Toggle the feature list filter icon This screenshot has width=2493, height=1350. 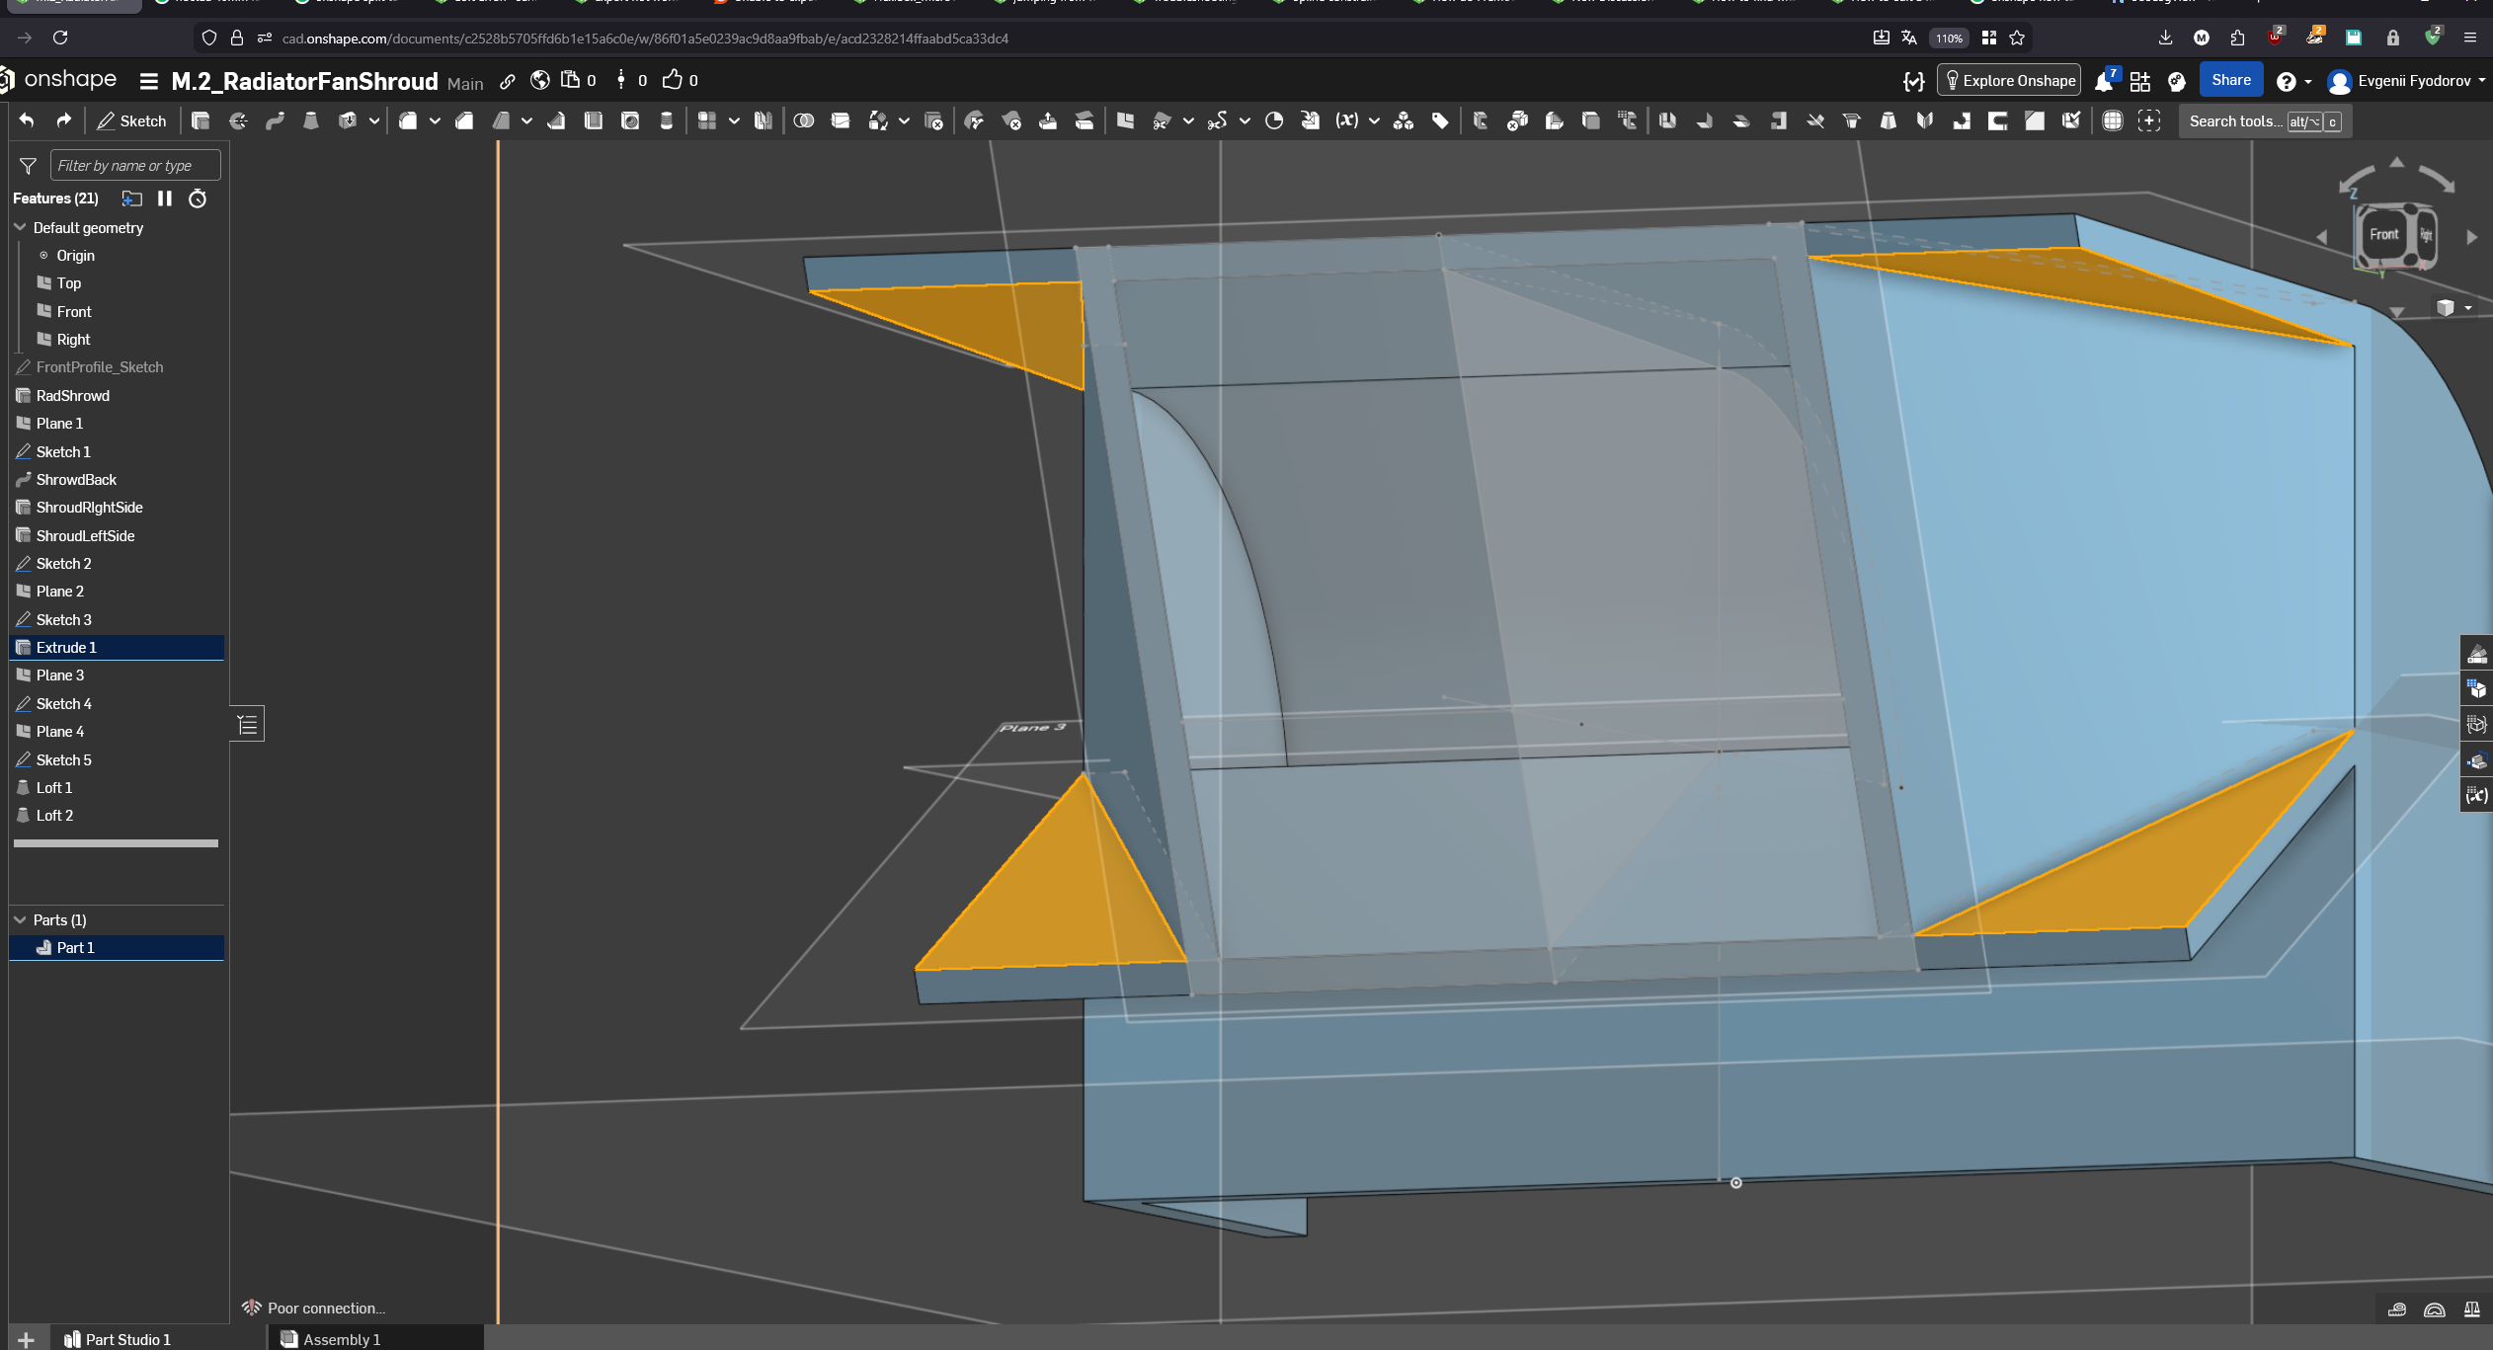coord(28,166)
